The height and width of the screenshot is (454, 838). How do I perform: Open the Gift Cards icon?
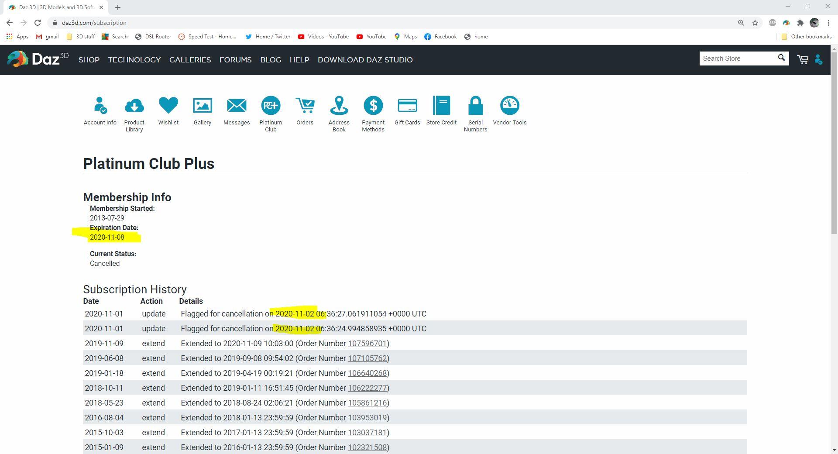tap(407, 105)
